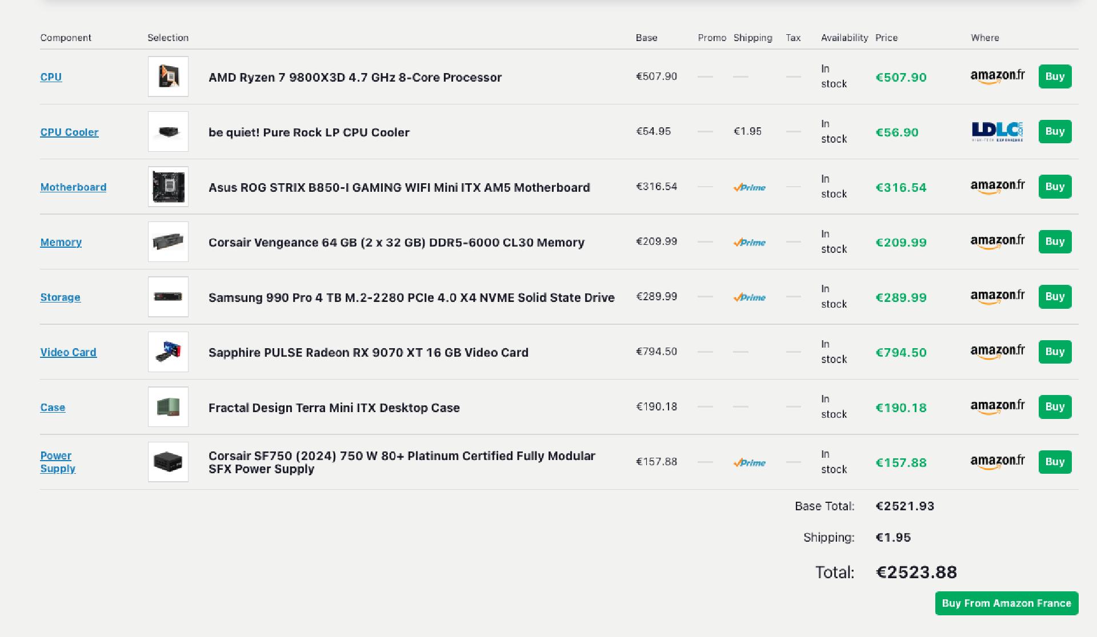Screen dimensions: 1097x637
Task: Click the Selection column header
Action: 168,38
